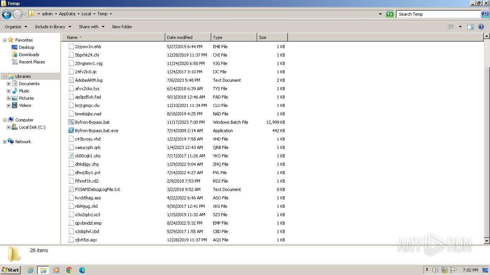Select file dhkdijgy.zhq
The image size is (490, 275).
(87, 164)
